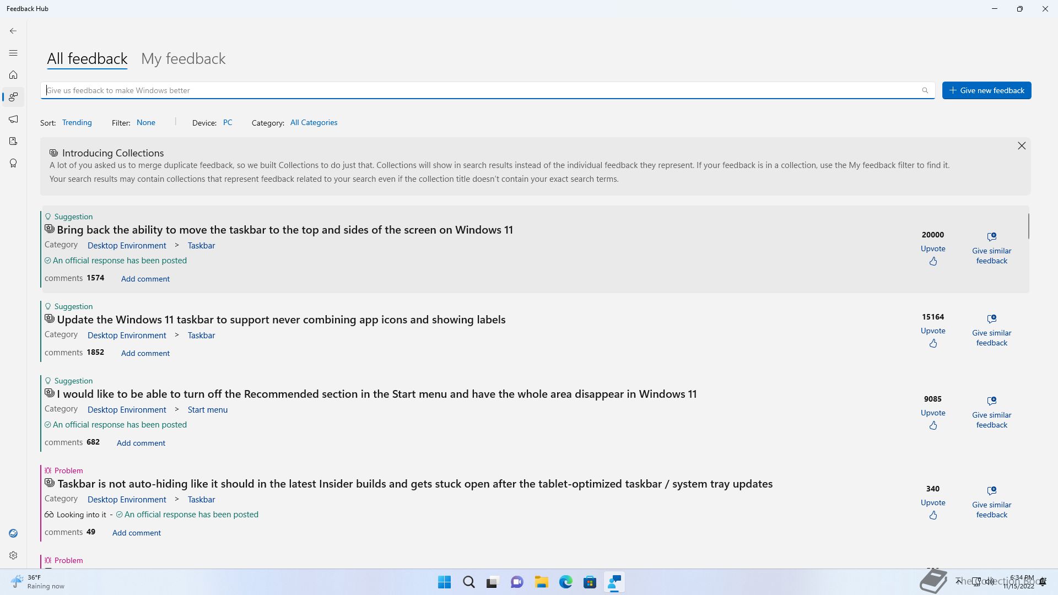The height and width of the screenshot is (595, 1058).
Task: Click the feedback list vertical scrollbar thumb
Action: 1028,226
